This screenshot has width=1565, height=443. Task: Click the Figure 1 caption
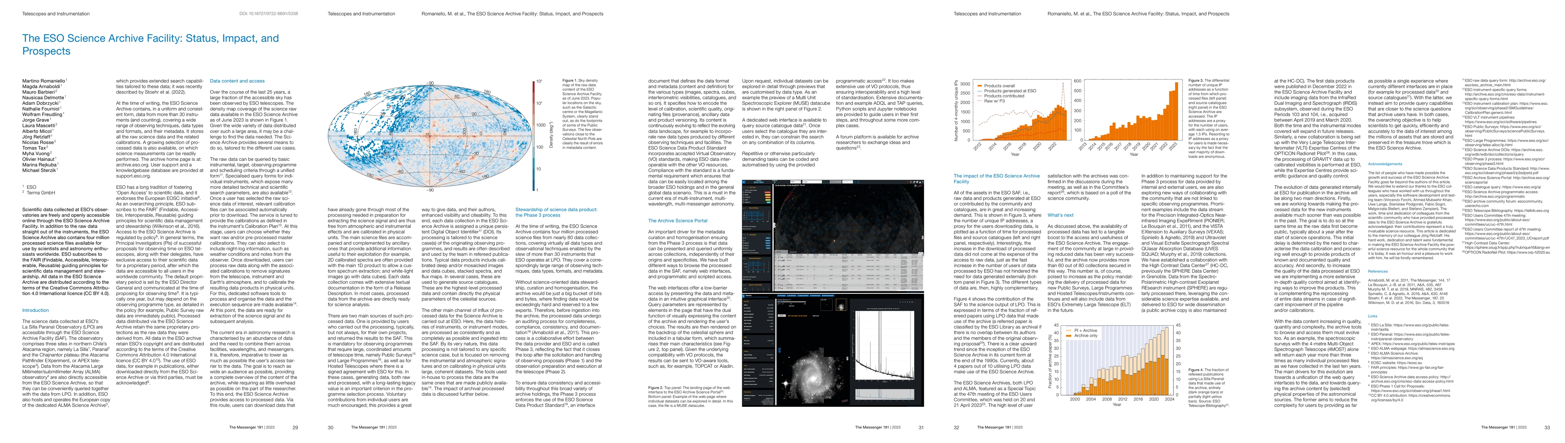(582, 114)
